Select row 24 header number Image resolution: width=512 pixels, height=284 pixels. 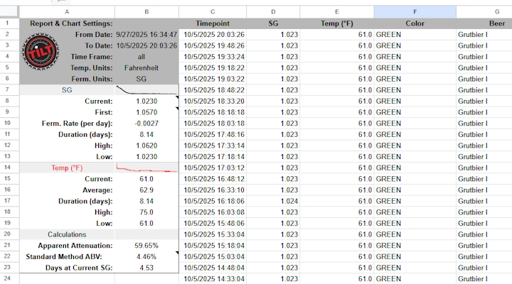(x=7, y=278)
